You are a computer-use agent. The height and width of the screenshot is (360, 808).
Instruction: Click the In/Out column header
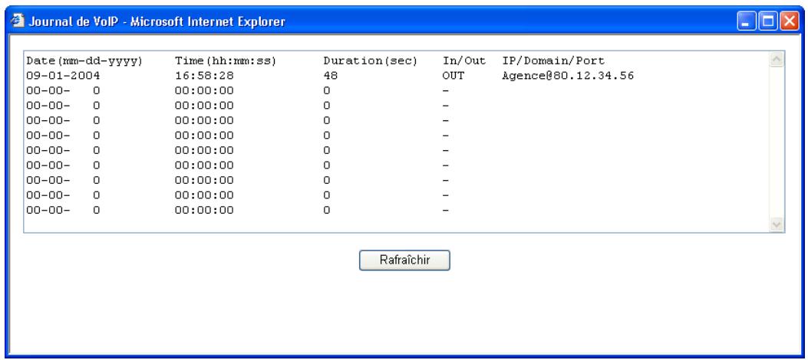[x=463, y=61]
